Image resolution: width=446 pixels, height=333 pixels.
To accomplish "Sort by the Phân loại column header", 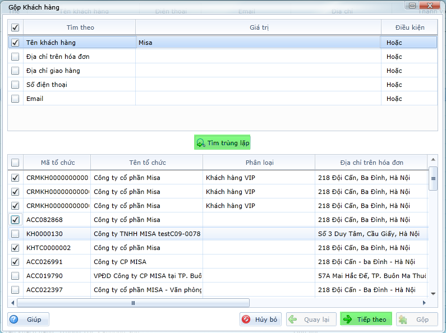I will (x=259, y=163).
